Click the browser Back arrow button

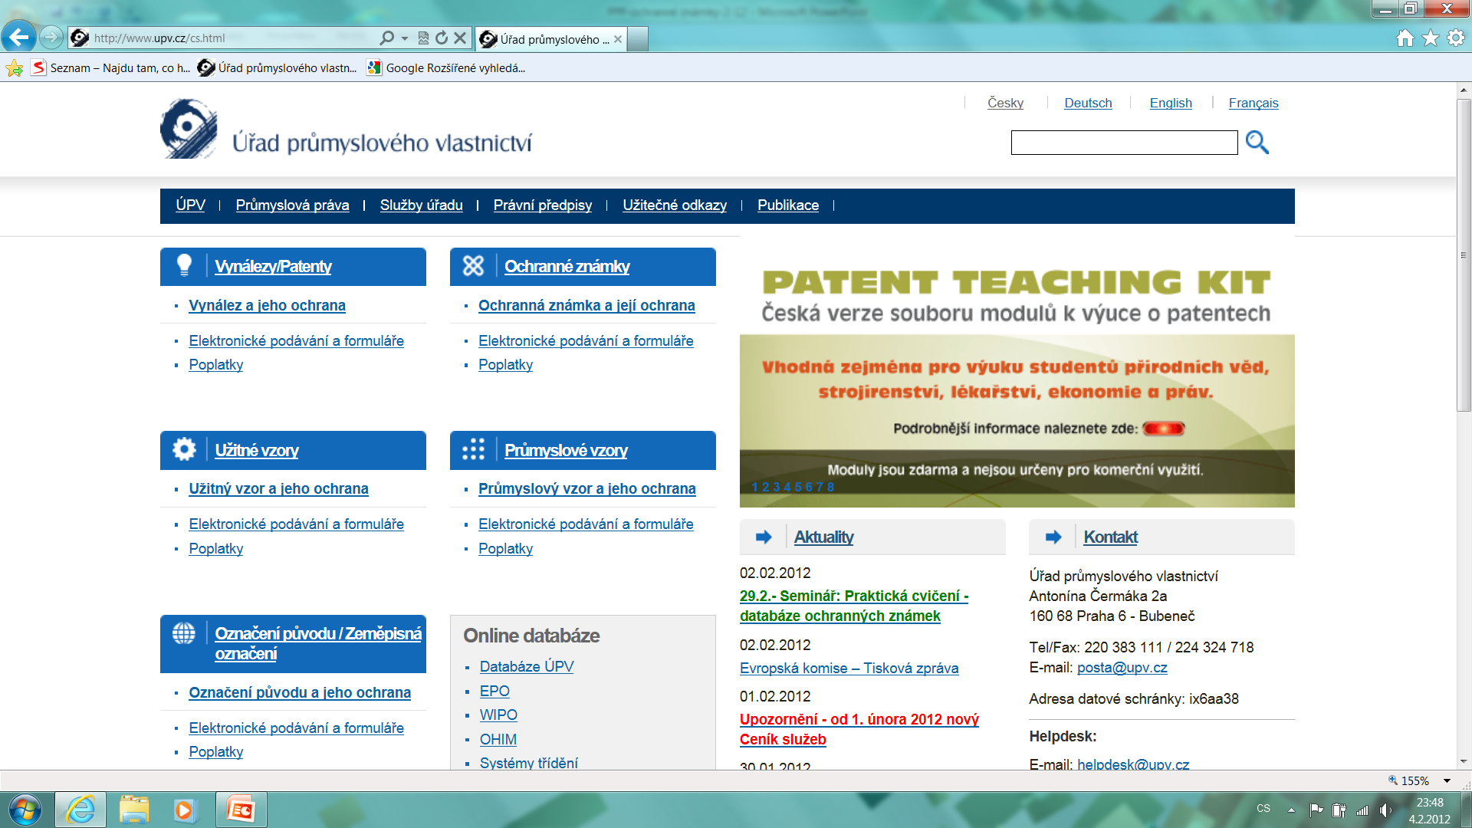(18, 36)
